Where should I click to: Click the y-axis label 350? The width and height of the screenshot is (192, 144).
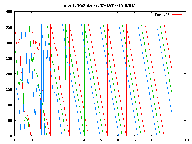(9, 27)
